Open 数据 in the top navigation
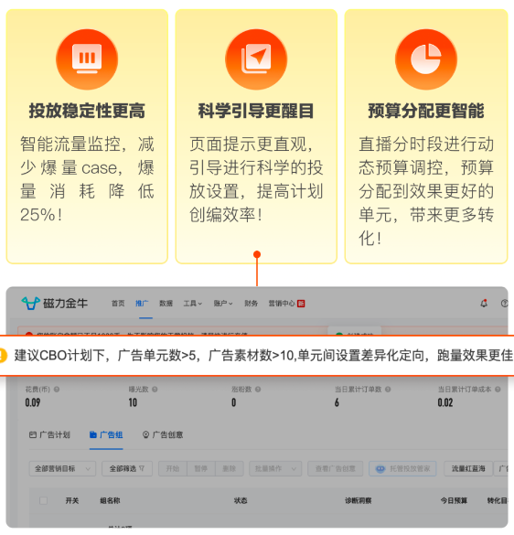 pyautogui.click(x=166, y=303)
